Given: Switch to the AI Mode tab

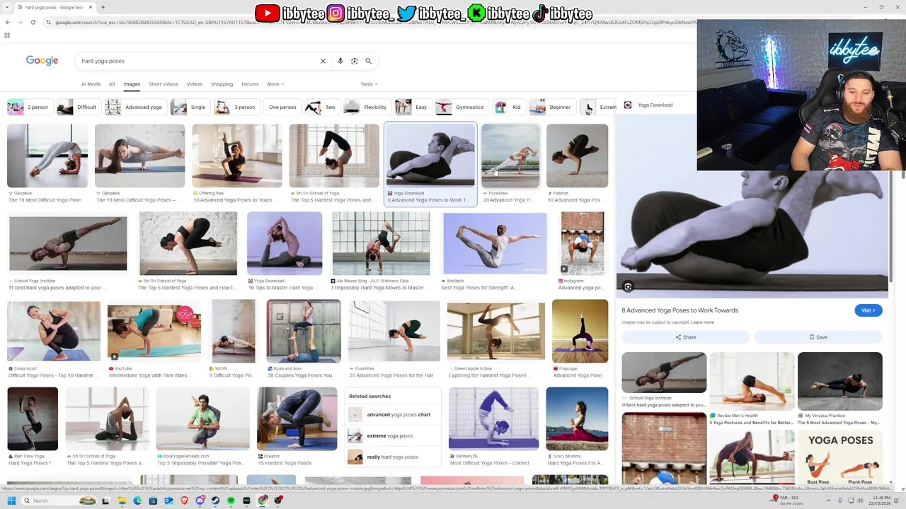Looking at the screenshot, I should (91, 84).
